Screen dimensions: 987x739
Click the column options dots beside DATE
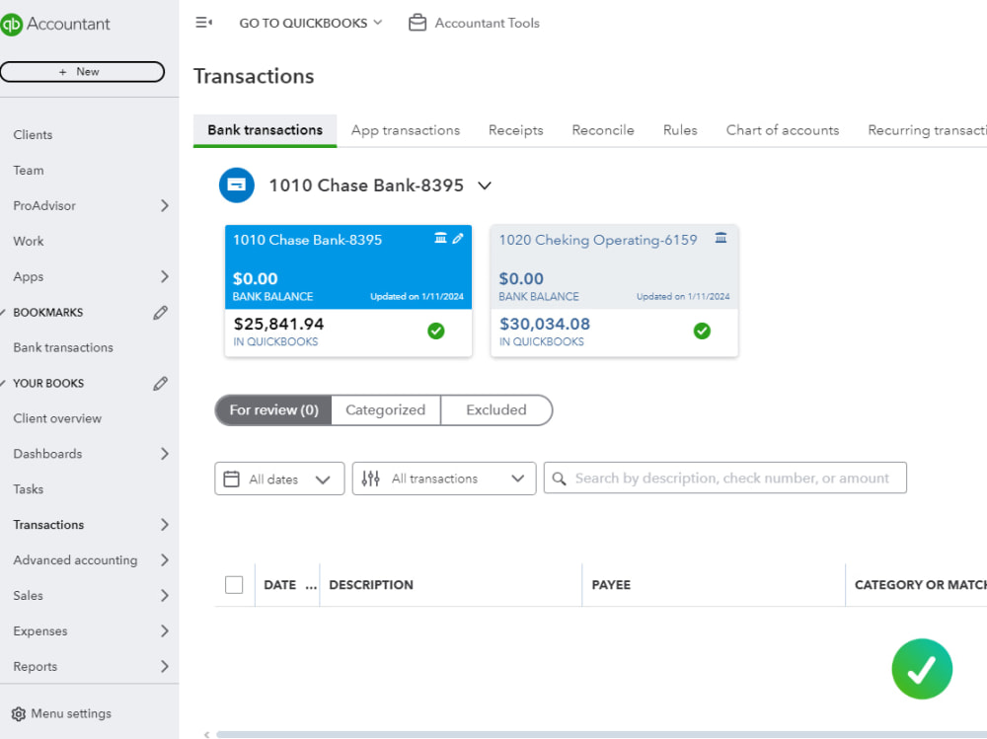(x=311, y=585)
